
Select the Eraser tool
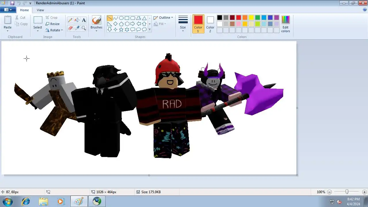pyautogui.click(x=70, y=28)
